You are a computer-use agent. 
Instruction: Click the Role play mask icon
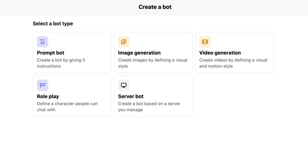42,85
